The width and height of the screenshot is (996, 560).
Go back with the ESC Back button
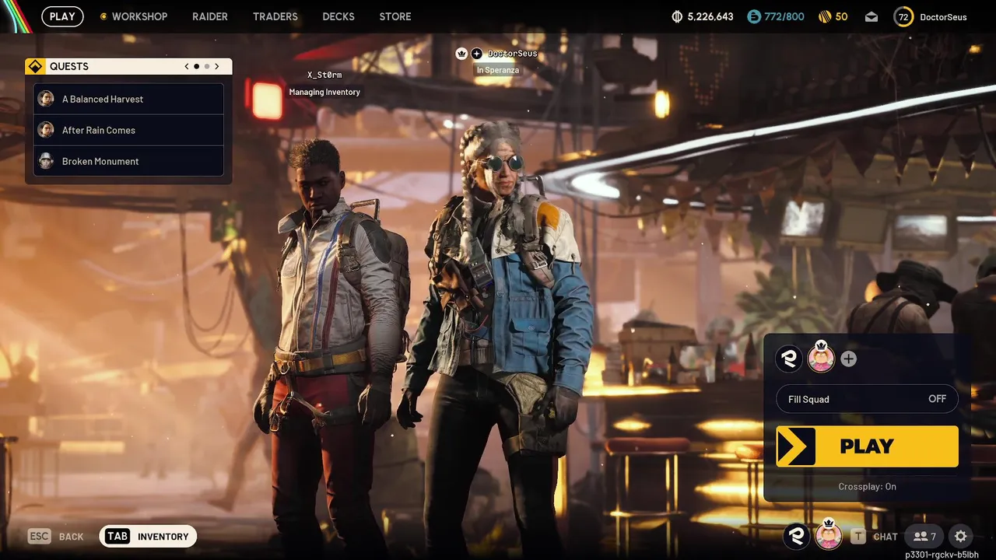coord(55,536)
